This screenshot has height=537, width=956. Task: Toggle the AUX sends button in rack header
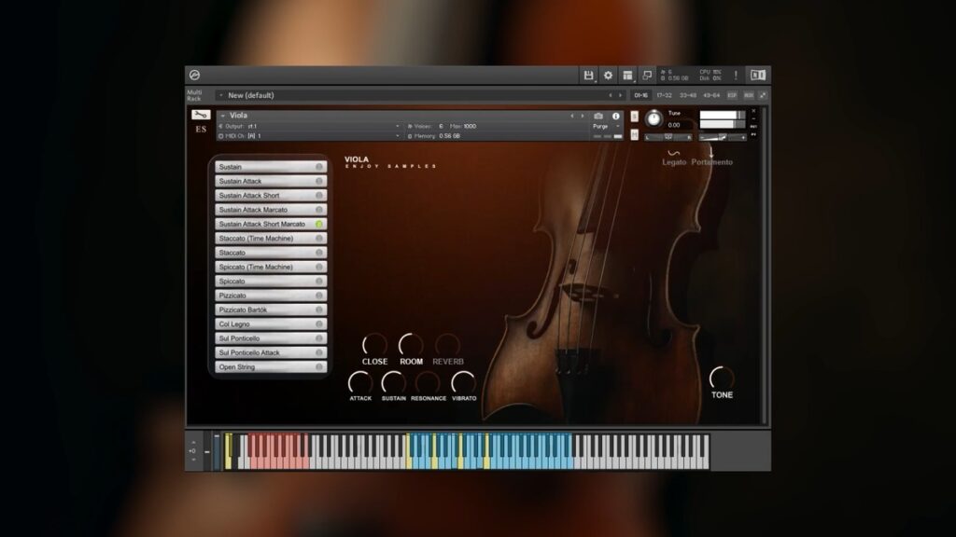pyautogui.click(x=749, y=95)
